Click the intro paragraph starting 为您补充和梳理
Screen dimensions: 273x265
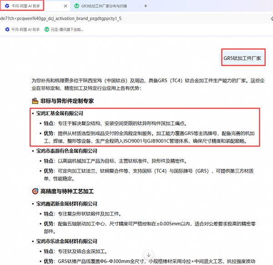[x=148, y=84]
